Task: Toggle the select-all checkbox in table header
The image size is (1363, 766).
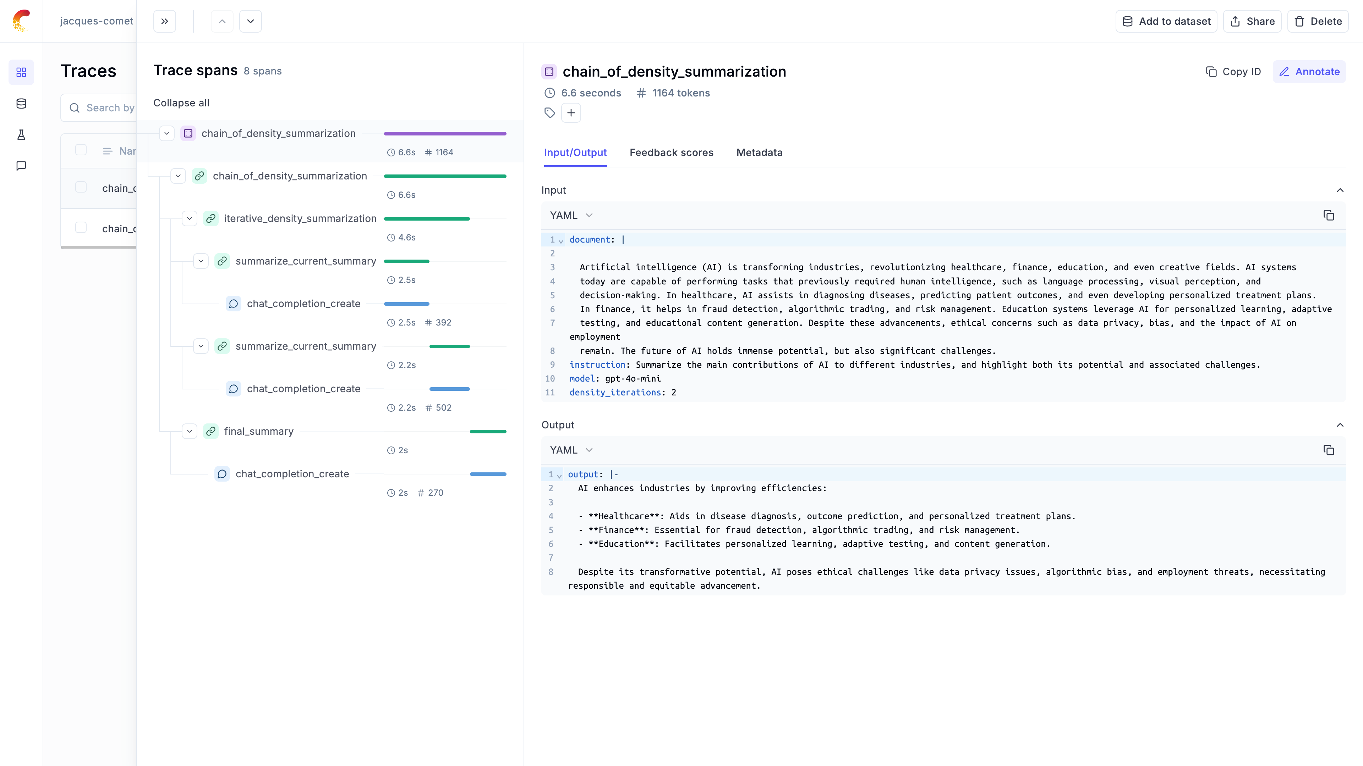Action: point(81,150)
